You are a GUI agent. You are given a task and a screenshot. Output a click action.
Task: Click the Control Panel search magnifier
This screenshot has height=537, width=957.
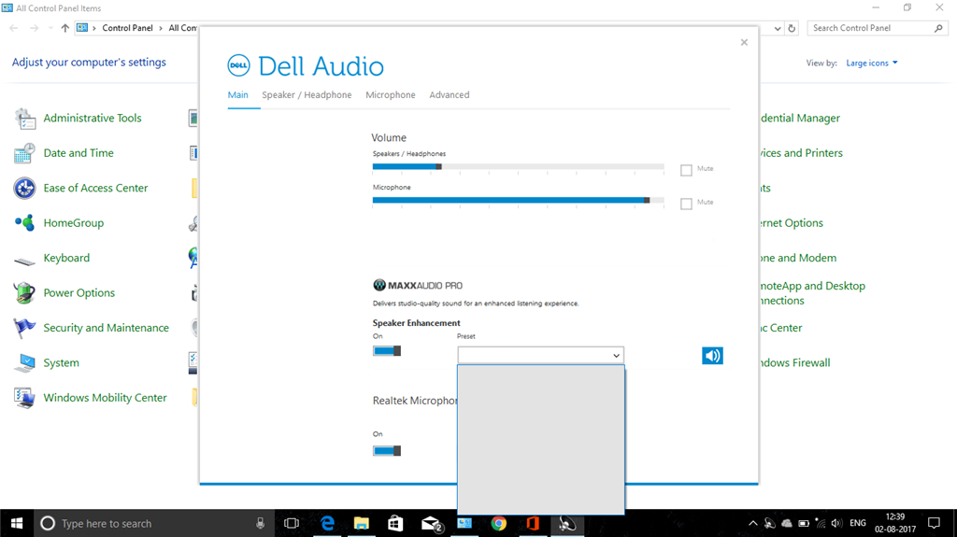point(938,28)
